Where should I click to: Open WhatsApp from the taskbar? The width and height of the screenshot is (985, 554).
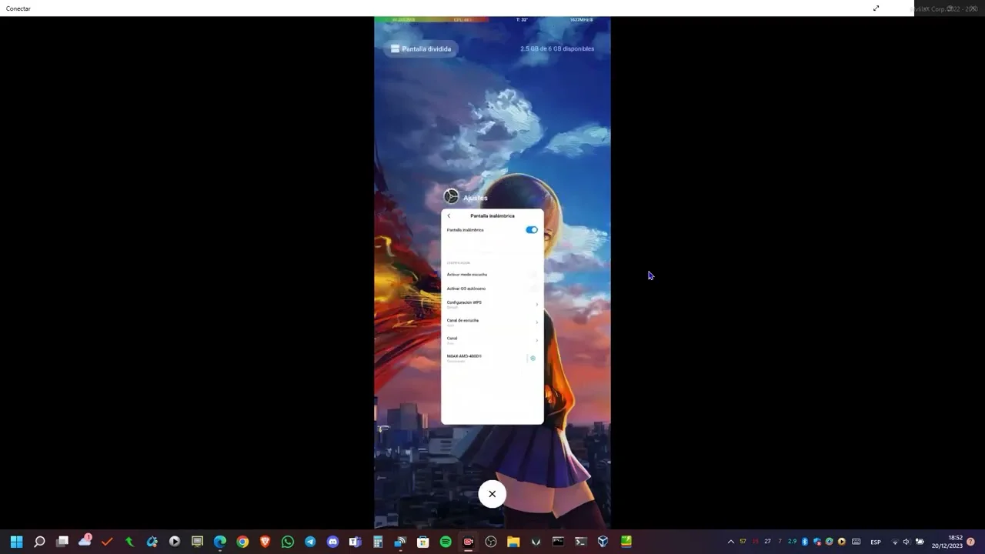click(288, 542)
